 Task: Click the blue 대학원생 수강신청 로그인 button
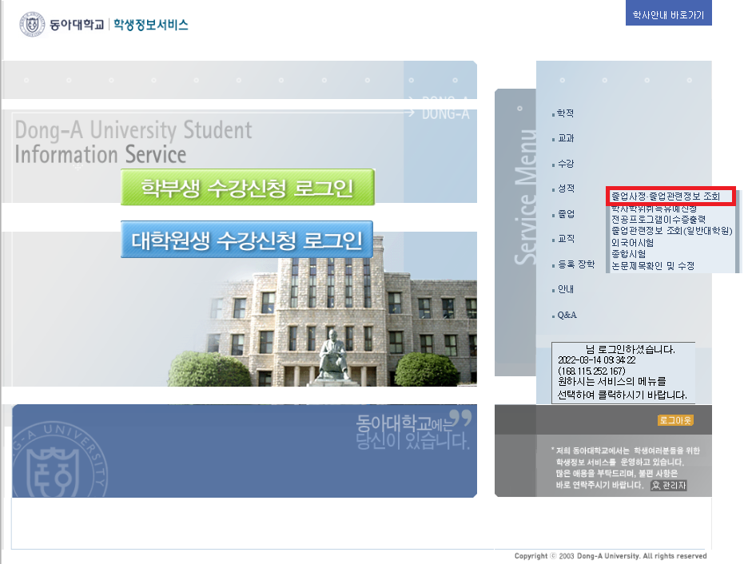[x=247, y=240]
